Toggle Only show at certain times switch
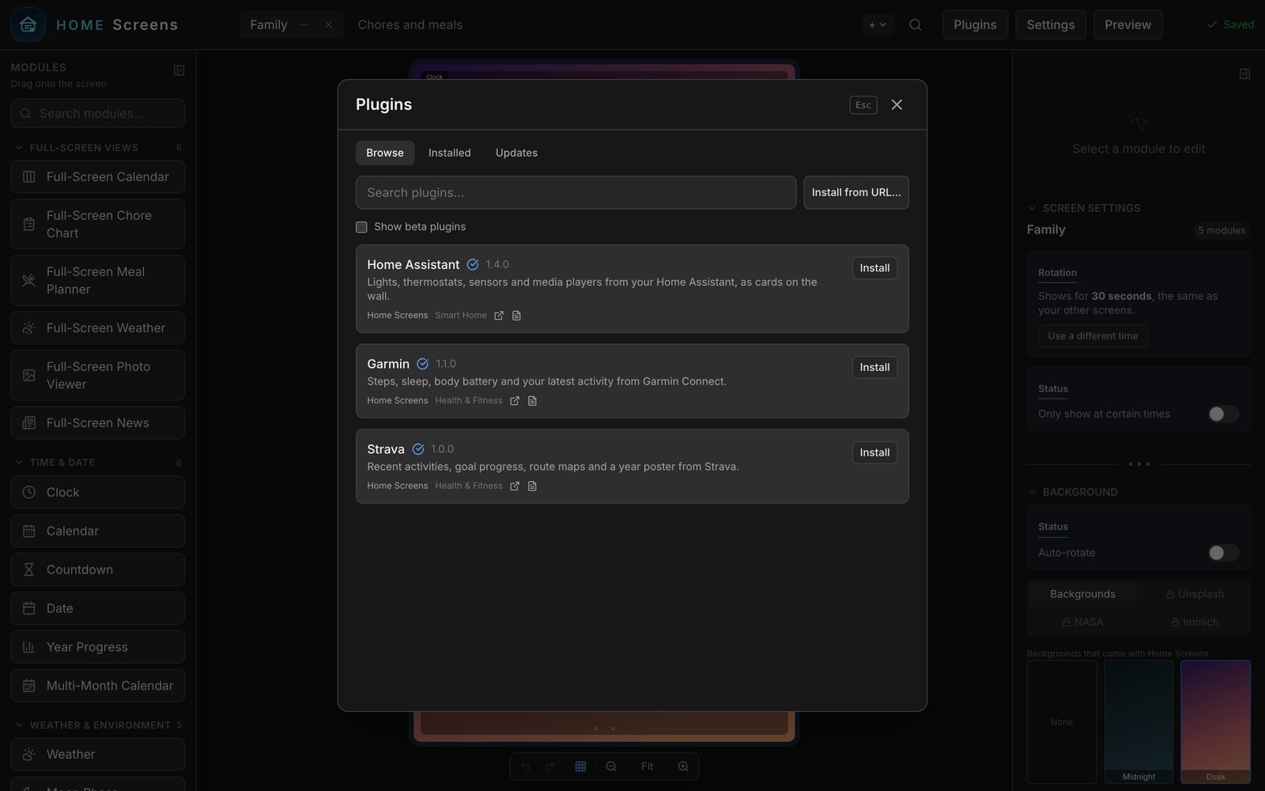This screenshot has height=791, width=1265. coord(1223,414)
